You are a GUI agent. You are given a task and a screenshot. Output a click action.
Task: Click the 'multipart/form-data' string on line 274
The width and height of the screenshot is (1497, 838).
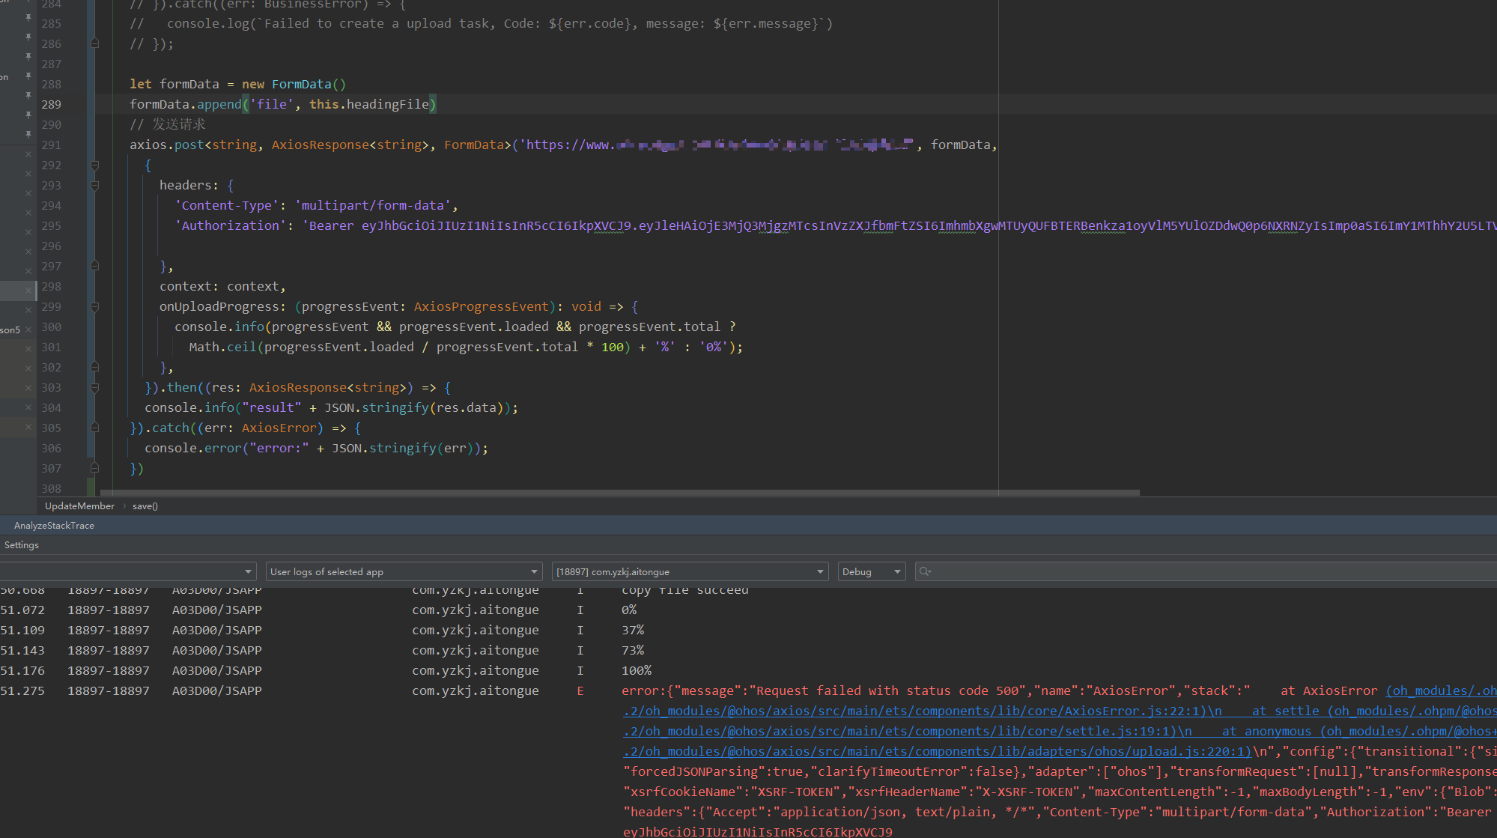pos(373,205)
